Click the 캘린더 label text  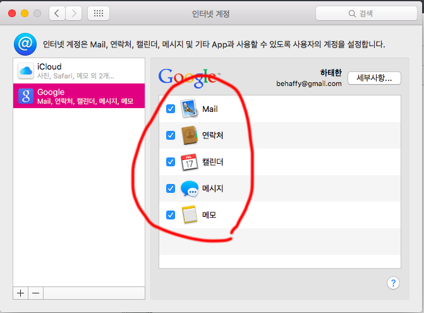[213, 162]
